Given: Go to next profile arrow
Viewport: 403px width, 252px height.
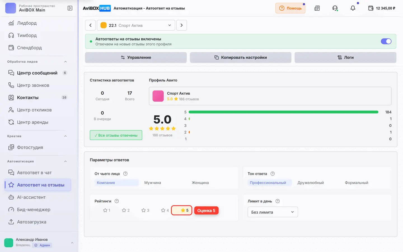Looking at the screenshot, I should [182, 25].
